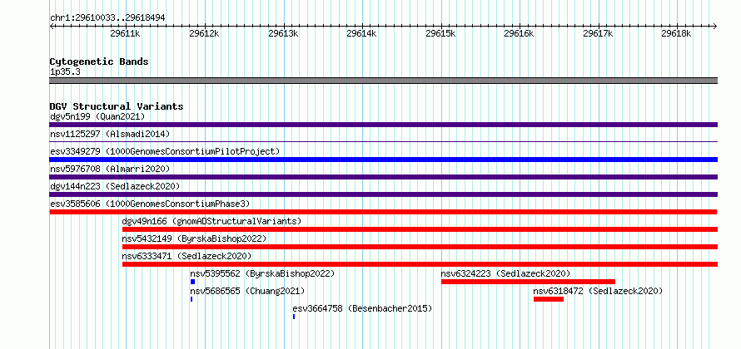Click the 29616k ruler position
Image resolution: width=741 pixels, height=349 pixels.
coord(519,33)
